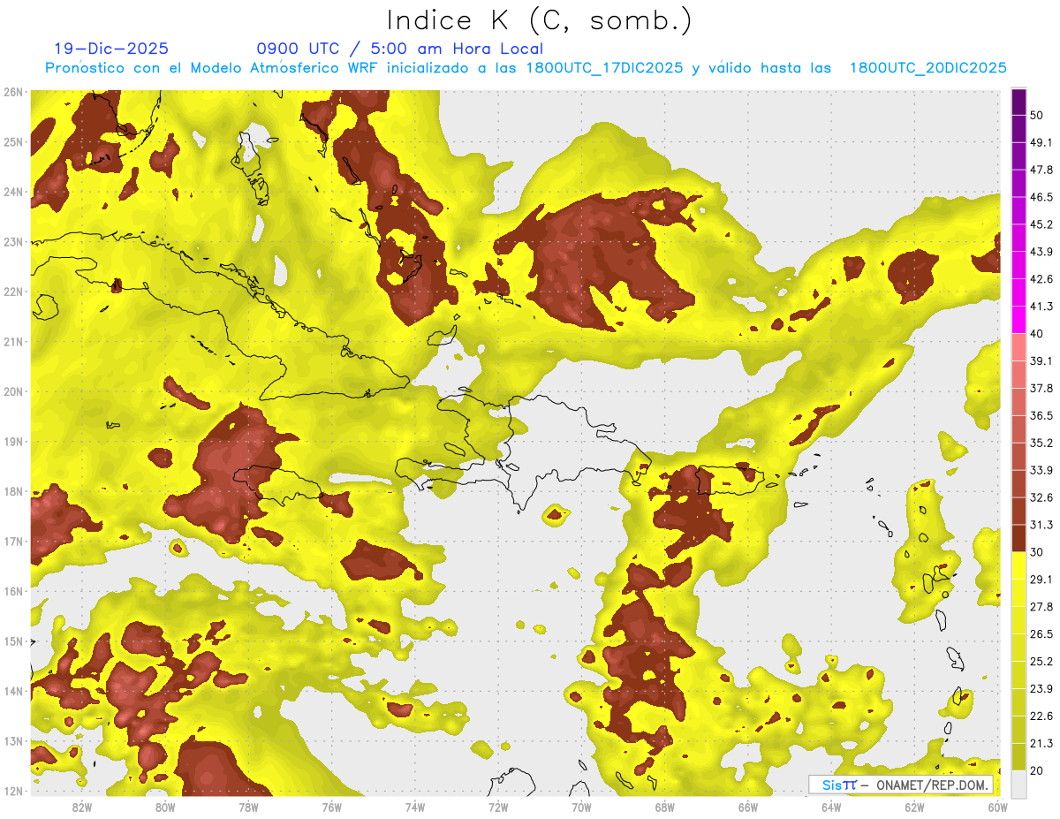Click the longitude axis label "70W"
The width and height of the screenshot is (1060, 819).
[x=581, y=807]
